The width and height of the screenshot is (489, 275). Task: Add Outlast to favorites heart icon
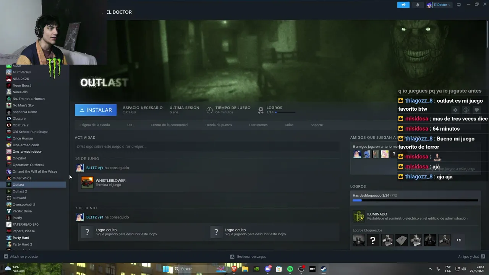tap(476, 110)
